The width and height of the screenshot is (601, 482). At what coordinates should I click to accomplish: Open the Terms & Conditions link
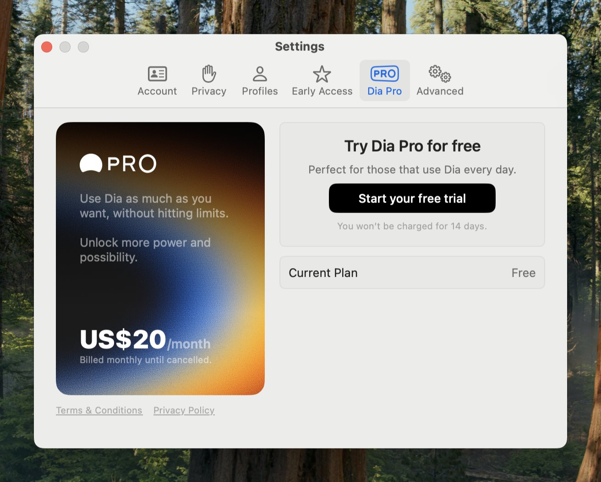coord(99,411)
